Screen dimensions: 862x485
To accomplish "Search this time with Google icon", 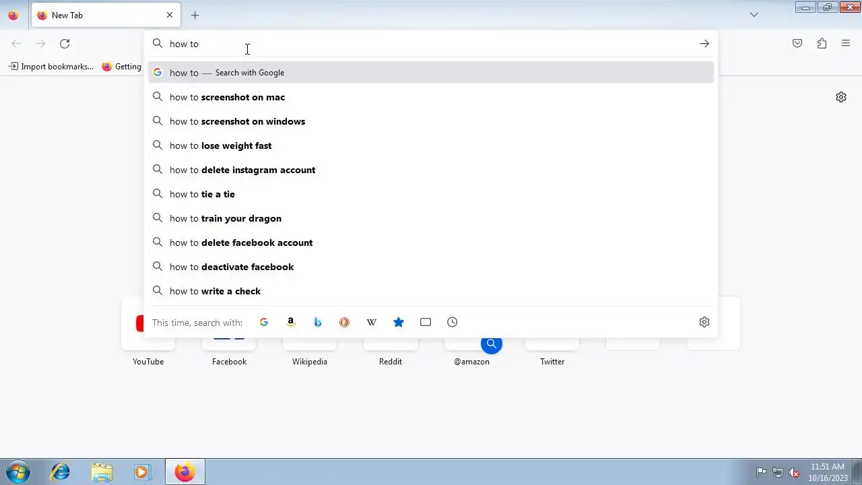I will (264, 323).
